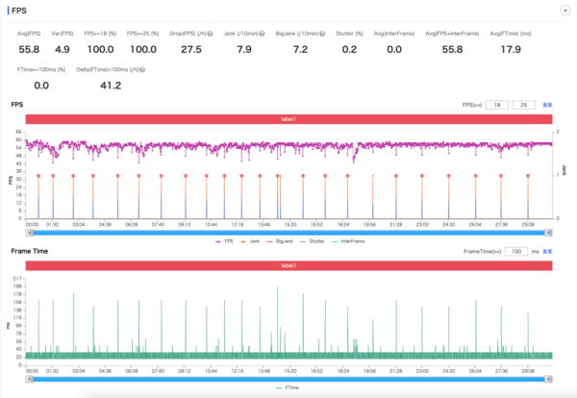This screenshot has width=577, height=398.
Task: Open help icon next to BigJank (/10min)
Action: point(322,34)
